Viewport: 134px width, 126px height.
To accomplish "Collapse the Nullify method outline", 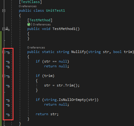I will pyautogui.click(x=4, y=52).
